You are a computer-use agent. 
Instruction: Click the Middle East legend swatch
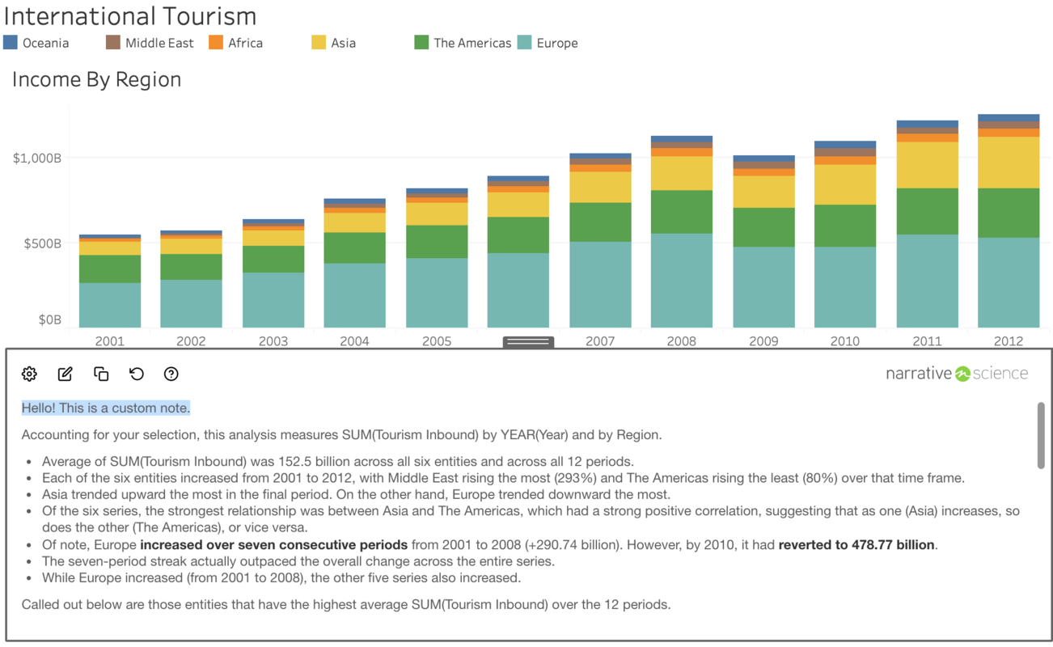click(113, 43)
